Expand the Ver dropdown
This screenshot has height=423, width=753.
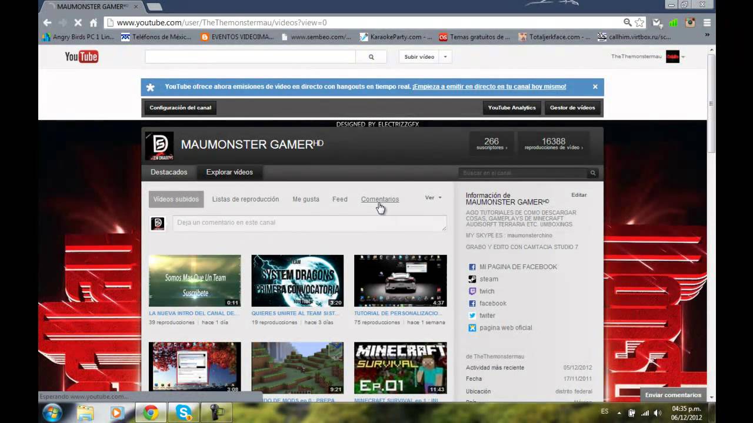tap(433, 198)
